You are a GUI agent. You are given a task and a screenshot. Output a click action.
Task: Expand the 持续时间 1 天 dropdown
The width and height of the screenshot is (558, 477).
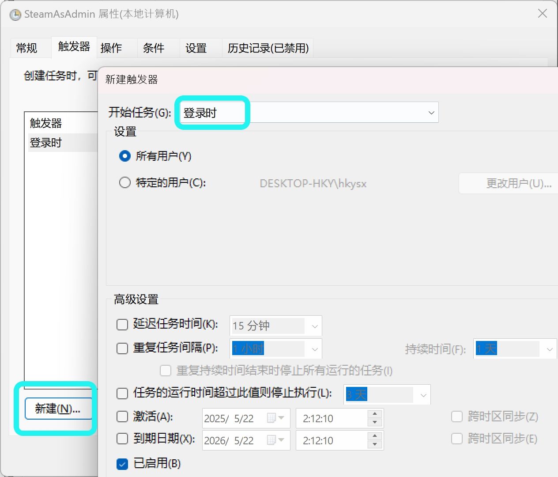point(550,349)
